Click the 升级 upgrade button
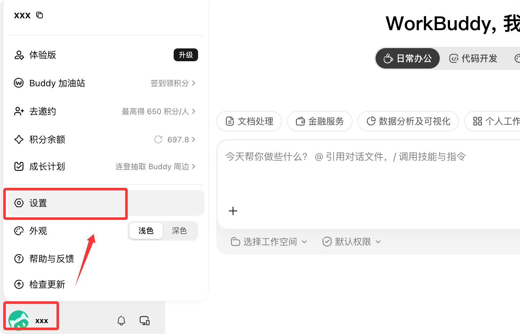 186,55
